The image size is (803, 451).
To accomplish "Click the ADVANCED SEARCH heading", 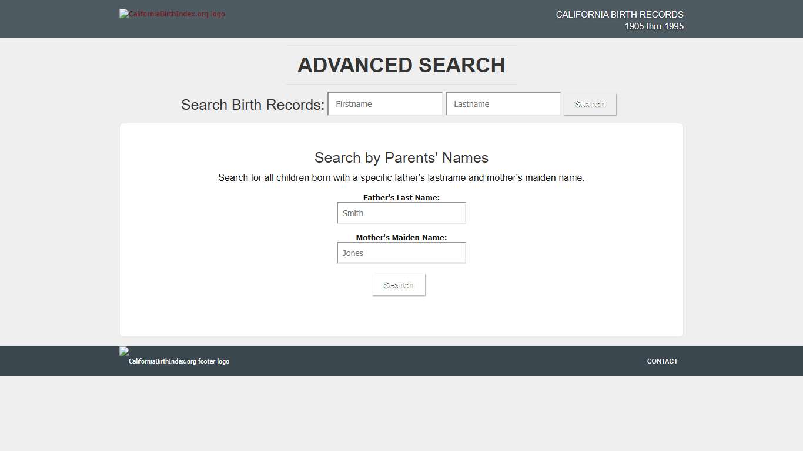I will 401,65.
